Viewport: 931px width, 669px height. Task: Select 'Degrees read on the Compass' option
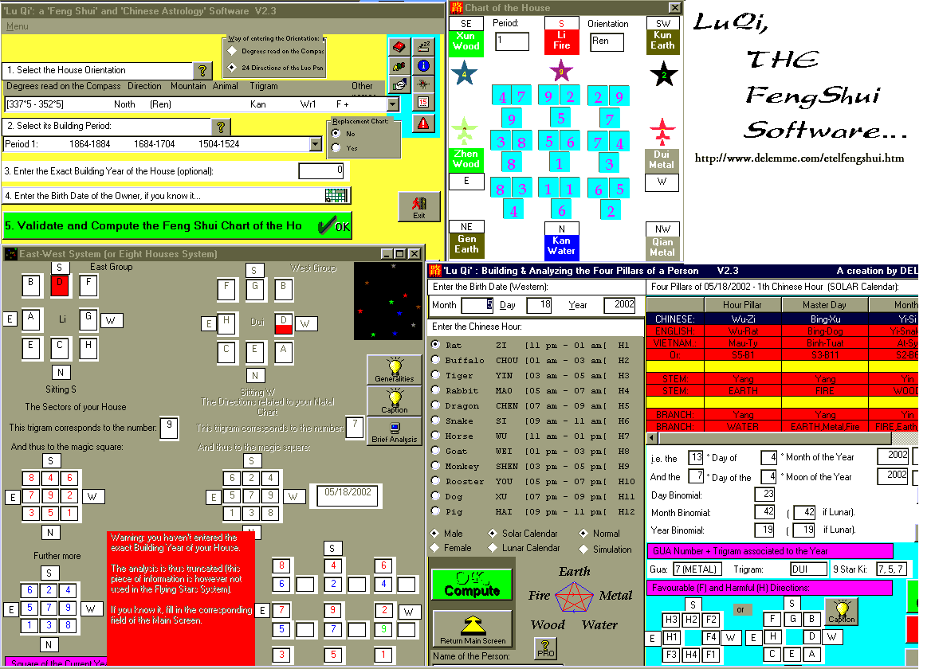233,51
